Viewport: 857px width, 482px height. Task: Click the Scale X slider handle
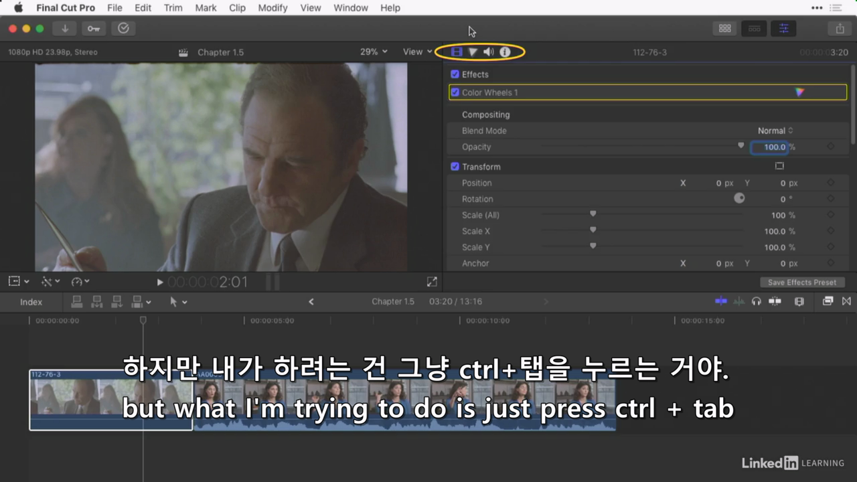593,230
